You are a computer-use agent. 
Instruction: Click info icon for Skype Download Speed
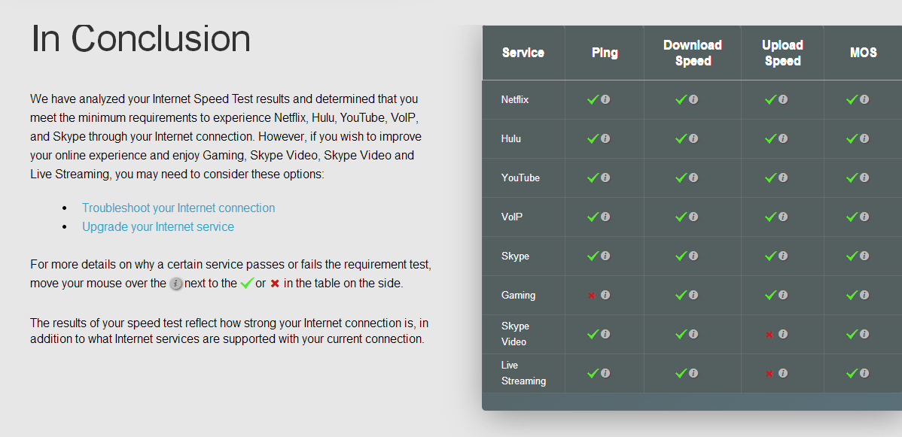693,256
